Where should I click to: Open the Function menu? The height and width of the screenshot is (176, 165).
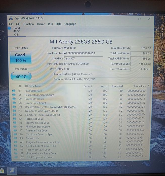tap(28, 24)
